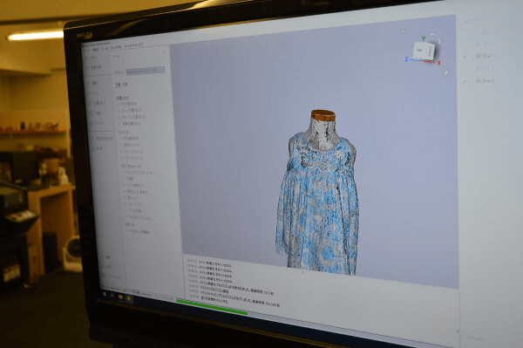Click the orange neck cap of the mannequin
Viewport: 523px width, 348px height.
point(323,115)
